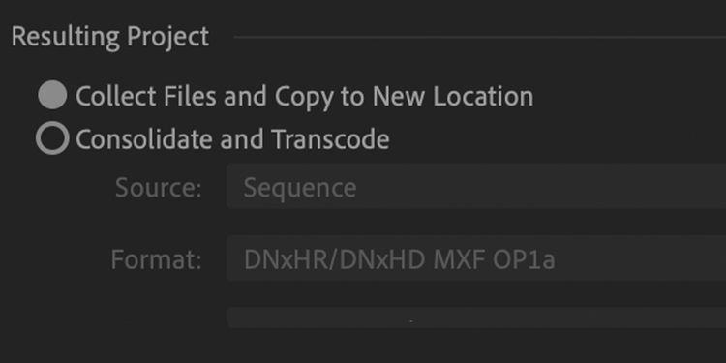
Task: Select the Collect Files and Copy radio button
Action: 52,96
